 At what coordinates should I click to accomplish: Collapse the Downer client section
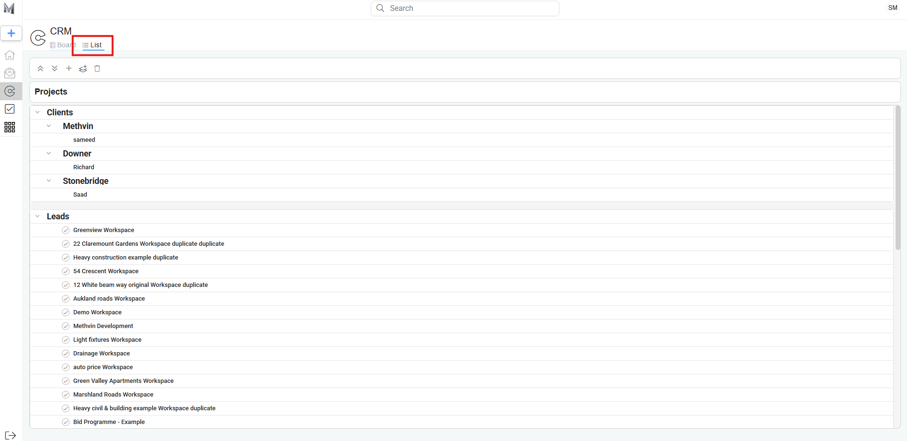pyautogui.click(x=49, y=154)
